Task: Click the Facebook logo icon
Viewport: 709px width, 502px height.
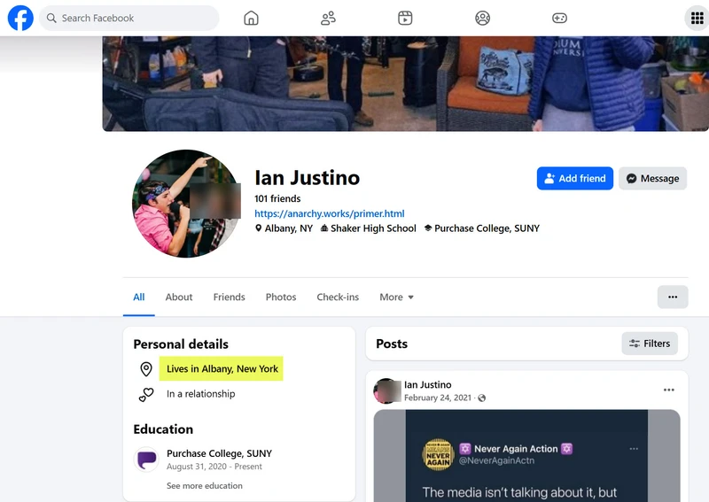Action: click(20, 18)
